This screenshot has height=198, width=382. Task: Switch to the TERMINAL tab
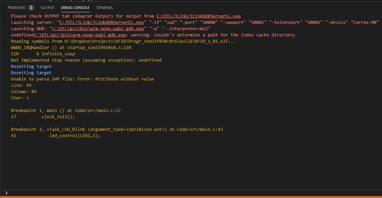(x=105, y=8)
